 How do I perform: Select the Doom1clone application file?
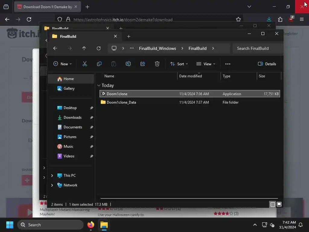[x=190, y=94]
